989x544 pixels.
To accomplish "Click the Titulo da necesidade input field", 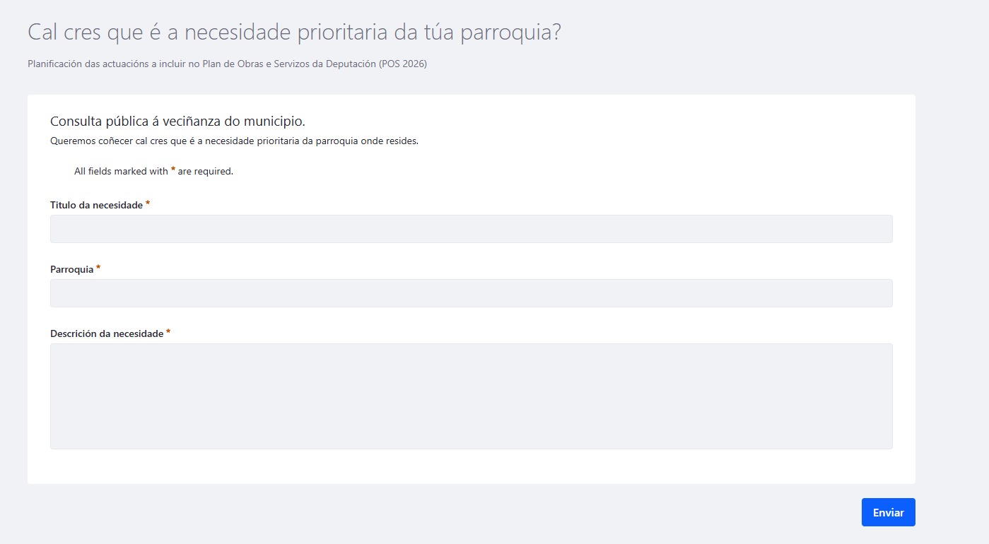I will click(471, 229).
